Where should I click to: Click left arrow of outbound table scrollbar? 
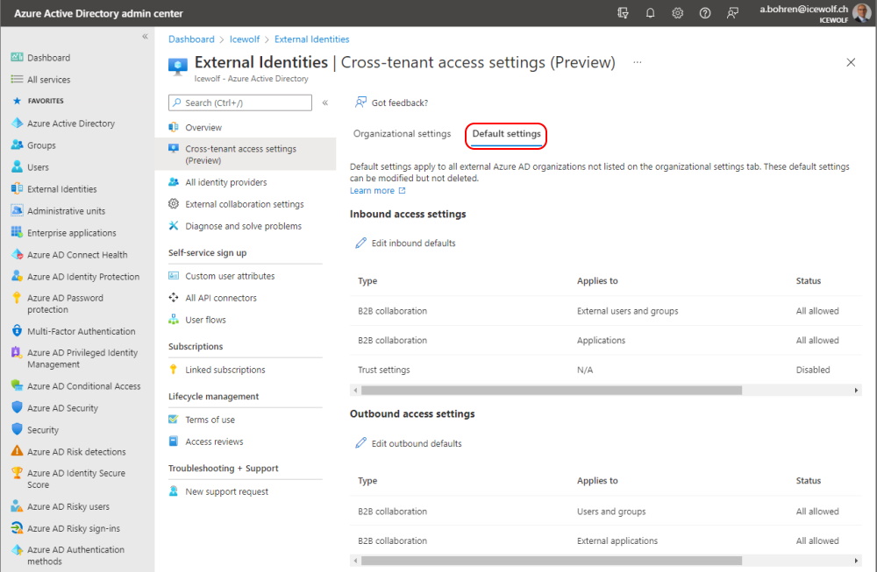tap(356, 560)
